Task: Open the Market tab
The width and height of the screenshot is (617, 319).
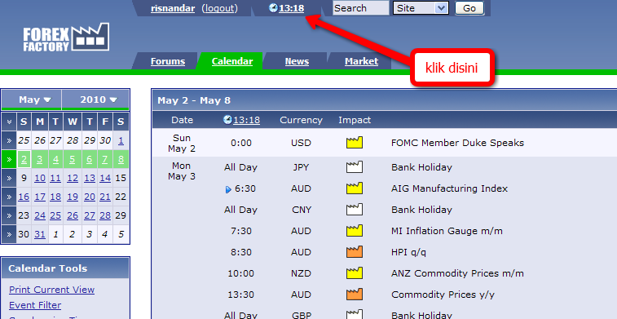Action: click(361, 61)
